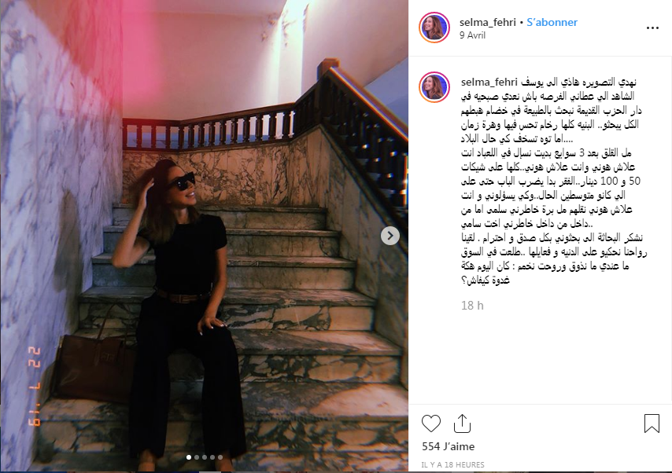Click the 18 h caption timestamp
Image resolution: width=672 pixels, height=473 pixels.
point(472,306)
